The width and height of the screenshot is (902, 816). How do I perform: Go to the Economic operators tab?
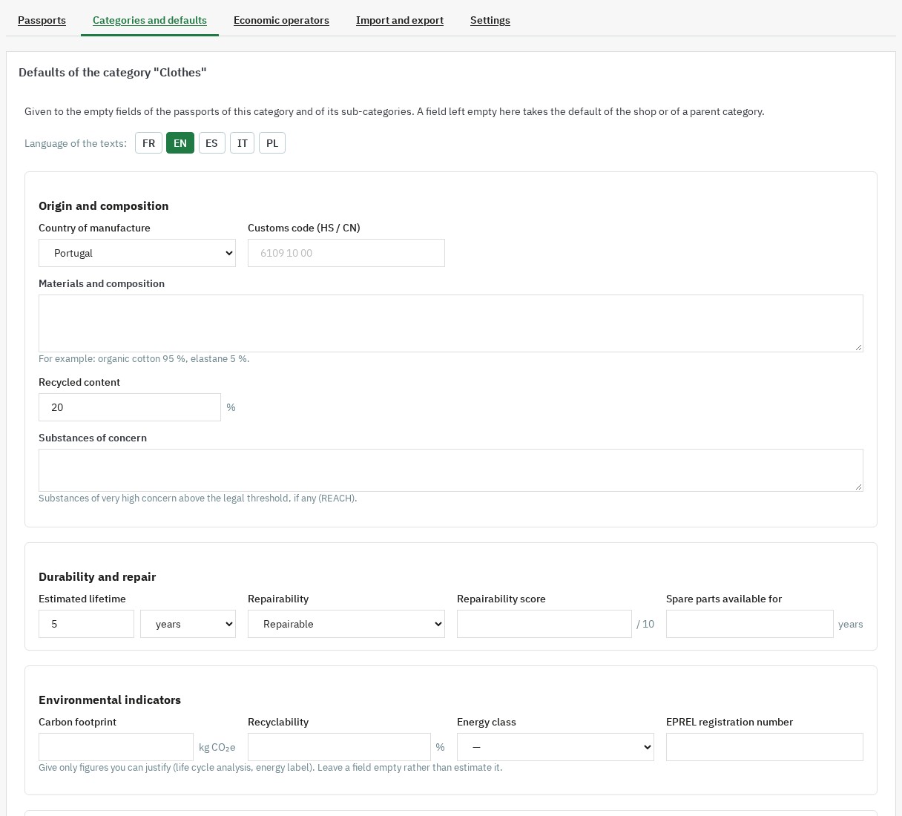coord(281,20)
